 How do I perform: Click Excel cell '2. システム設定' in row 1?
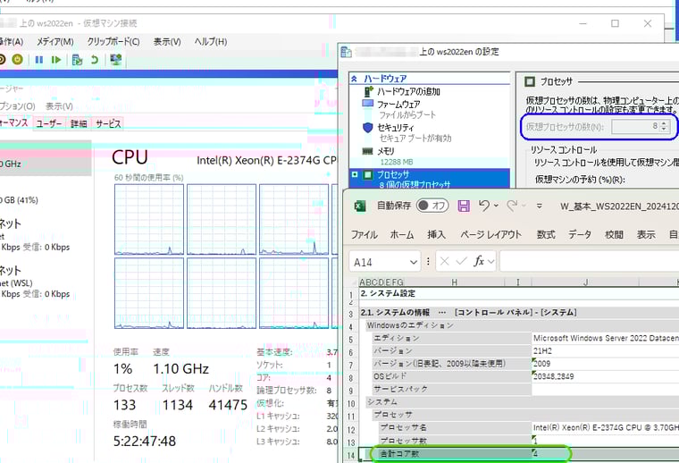click(x=388, y=293)
